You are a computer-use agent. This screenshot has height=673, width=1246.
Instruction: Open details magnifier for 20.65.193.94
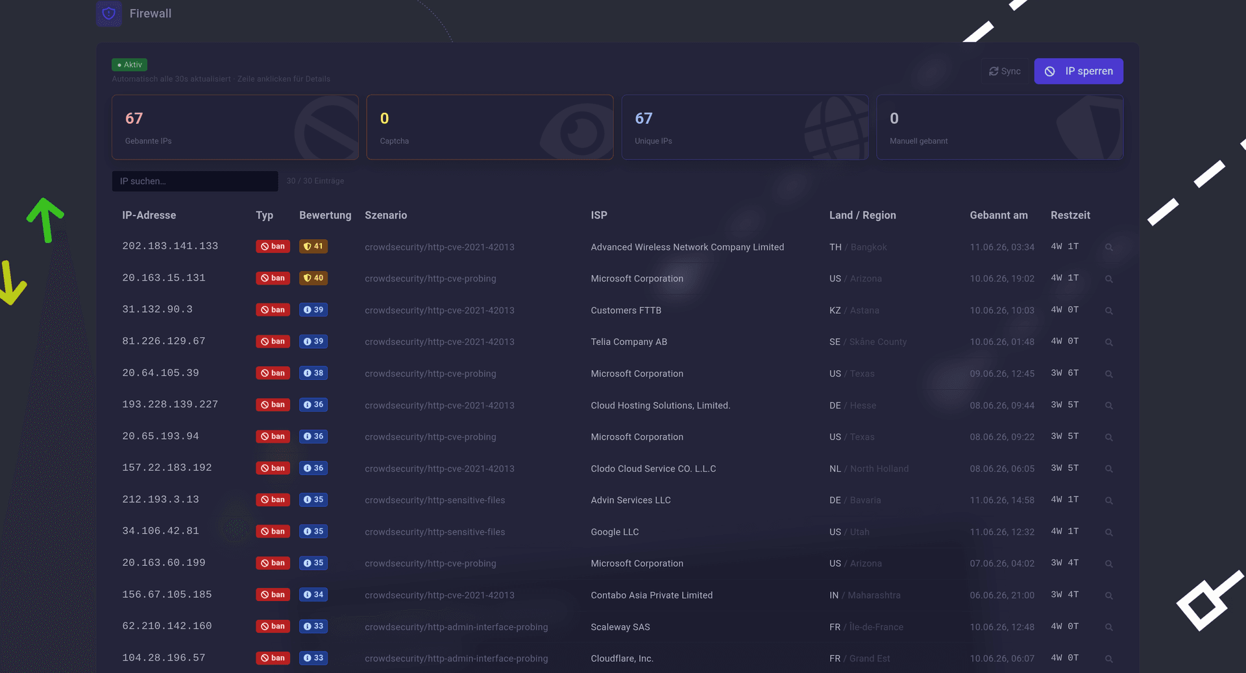click(x=1109, y=437)
